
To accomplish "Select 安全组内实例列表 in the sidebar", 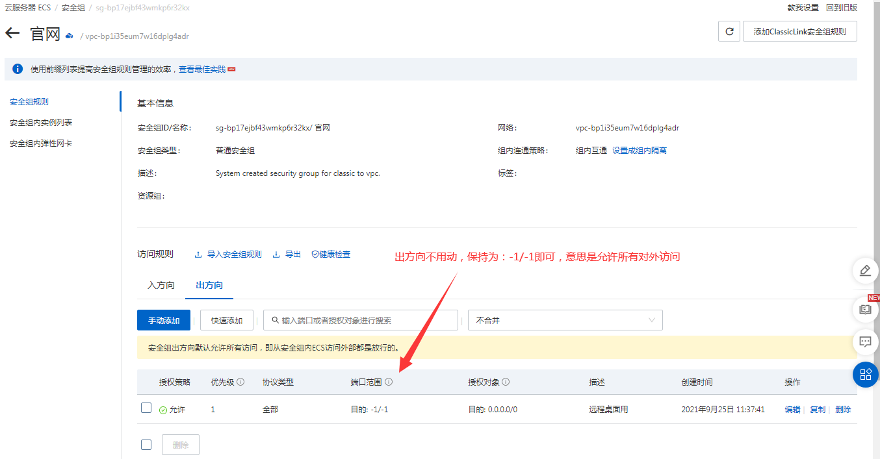I will point(41,123).
